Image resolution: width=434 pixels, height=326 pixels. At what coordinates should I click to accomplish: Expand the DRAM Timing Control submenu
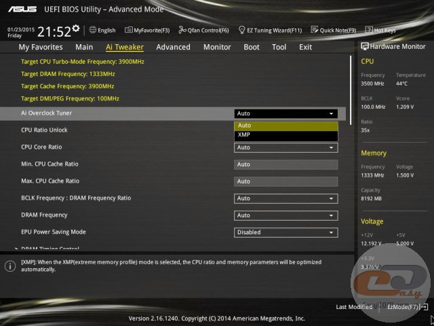(50, 248)
